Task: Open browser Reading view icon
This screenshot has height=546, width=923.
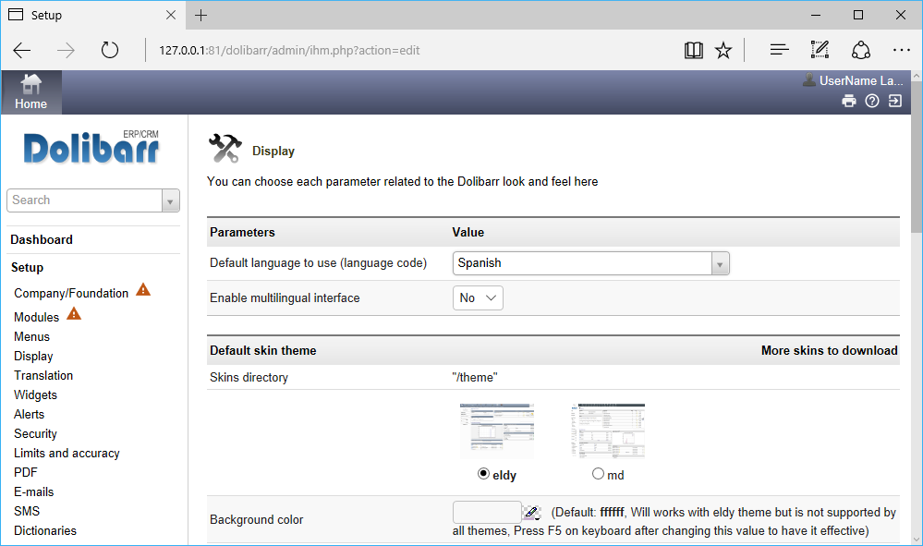Action: coord(693,50)
